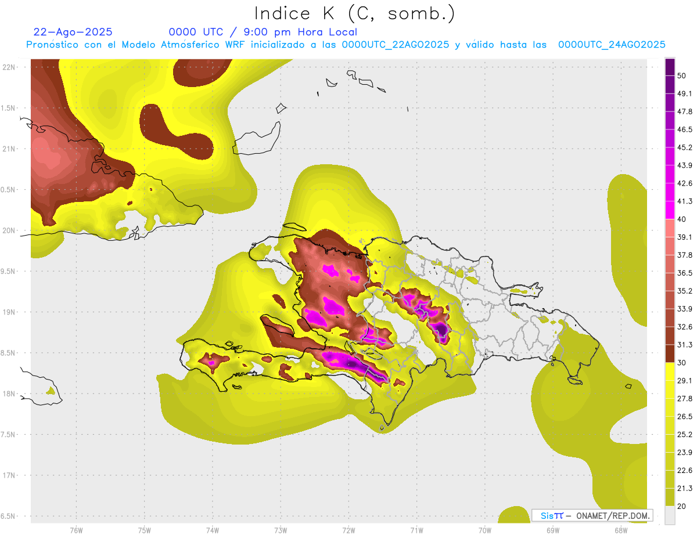
Task: Click the colorbar value '47.8'
Action: 685,111
